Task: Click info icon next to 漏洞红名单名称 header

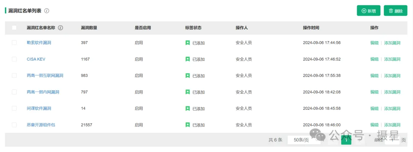Action: 60,28
